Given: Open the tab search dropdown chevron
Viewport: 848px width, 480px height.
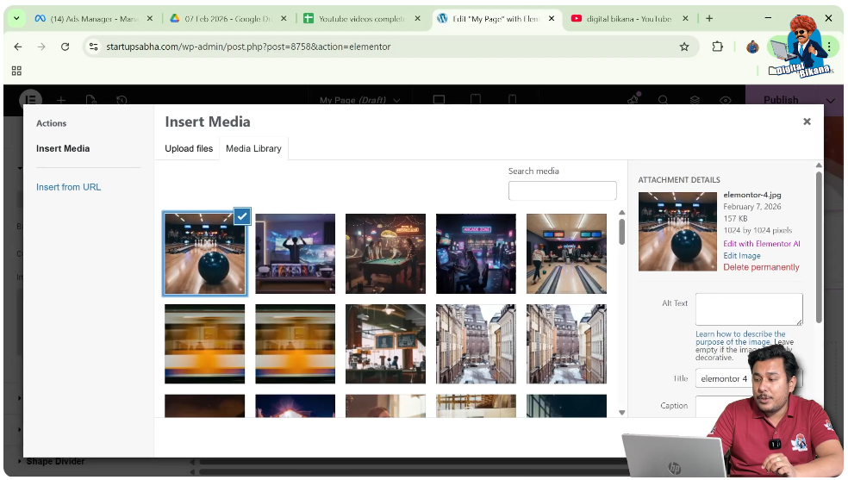Looking at the screenshot, I should 16,18.
